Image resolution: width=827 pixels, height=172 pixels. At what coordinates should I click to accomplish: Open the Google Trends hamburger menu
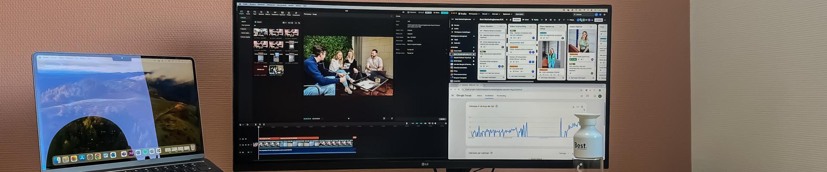(452, 95)
